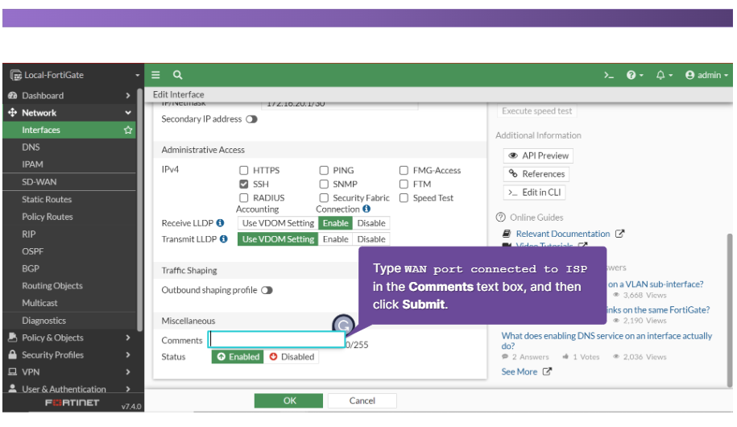This screenshot has width=737, height=427.
Task: Click the Security Profiles lock icon
Action: point(13,354)
